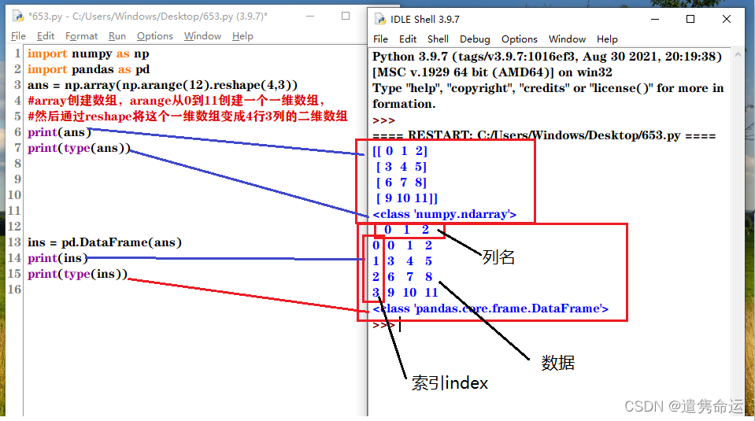
Task: Click the shell output row '[[ 0 1 2]'
Action: 400,151
